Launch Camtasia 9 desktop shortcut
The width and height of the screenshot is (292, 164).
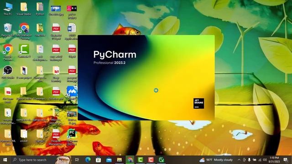click(24, 51)
